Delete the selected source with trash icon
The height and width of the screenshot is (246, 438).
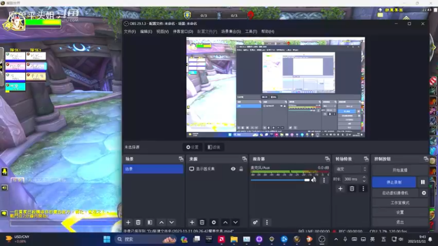click(202, 222)
